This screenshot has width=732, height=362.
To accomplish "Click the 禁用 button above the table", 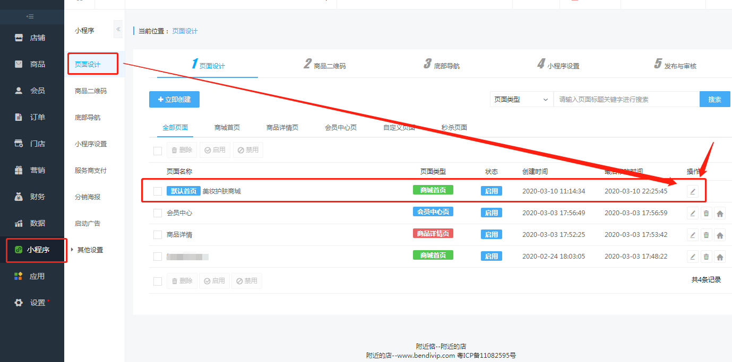I will tap(248, 150).
